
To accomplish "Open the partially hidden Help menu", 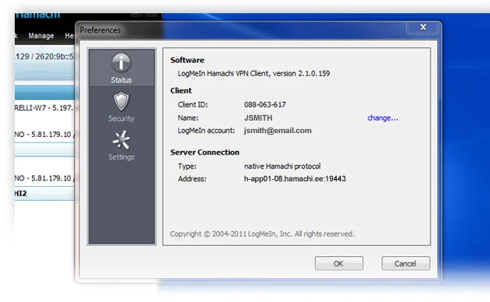I will (69, 36).
